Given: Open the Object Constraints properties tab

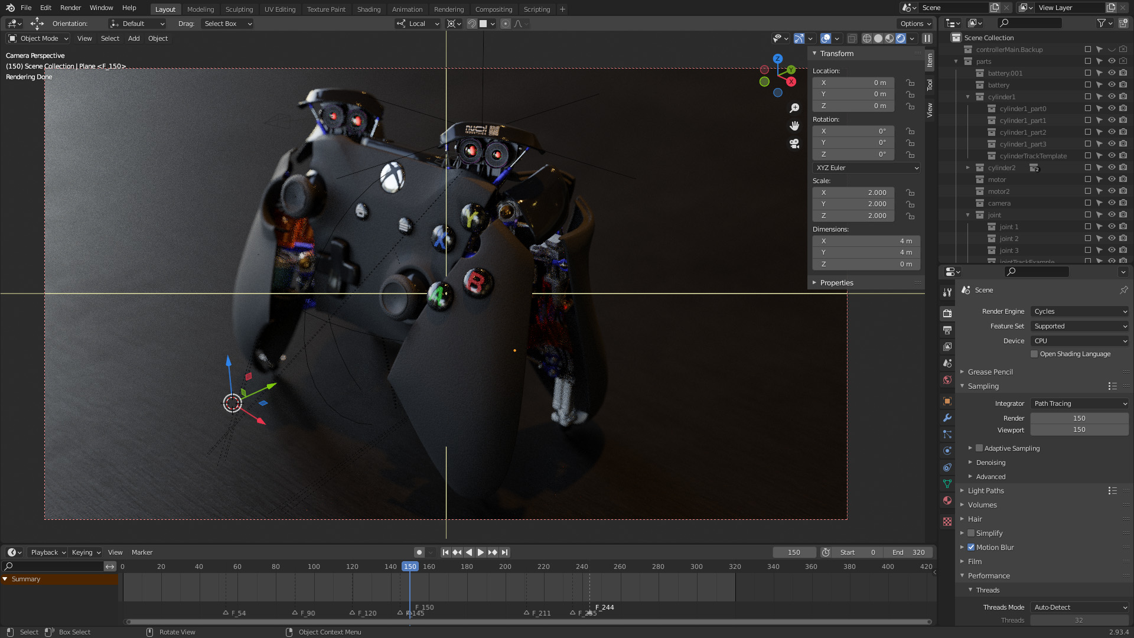Looking at the screenshot, I should click(x=947, y=467).
